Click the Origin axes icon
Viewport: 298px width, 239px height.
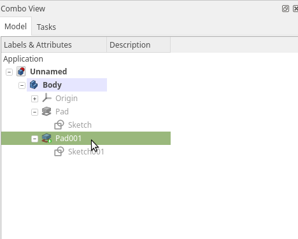(x=46, y=98)
